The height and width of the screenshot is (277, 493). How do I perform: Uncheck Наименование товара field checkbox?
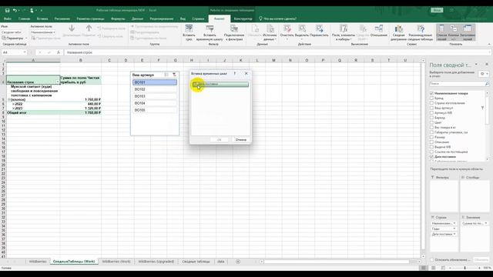(431, 93)
